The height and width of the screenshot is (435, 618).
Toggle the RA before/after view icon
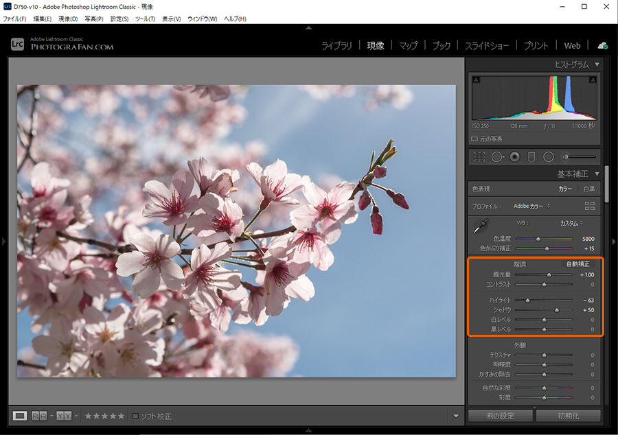39,416
